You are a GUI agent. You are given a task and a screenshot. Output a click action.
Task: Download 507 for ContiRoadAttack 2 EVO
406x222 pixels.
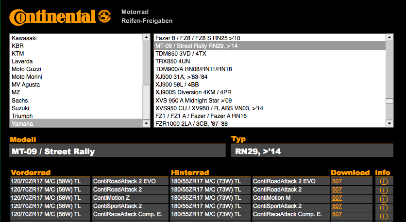pos(337,181)
